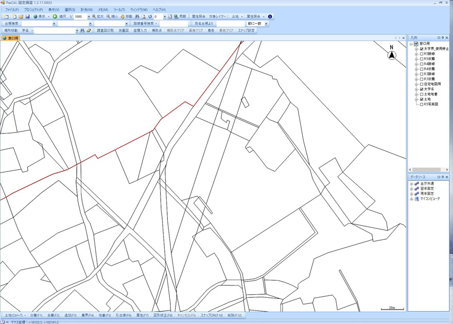The height and width of the screenshot is (324, 453).
Task: Click the 調査図印刷 button
Action: (x=106, y=31)
